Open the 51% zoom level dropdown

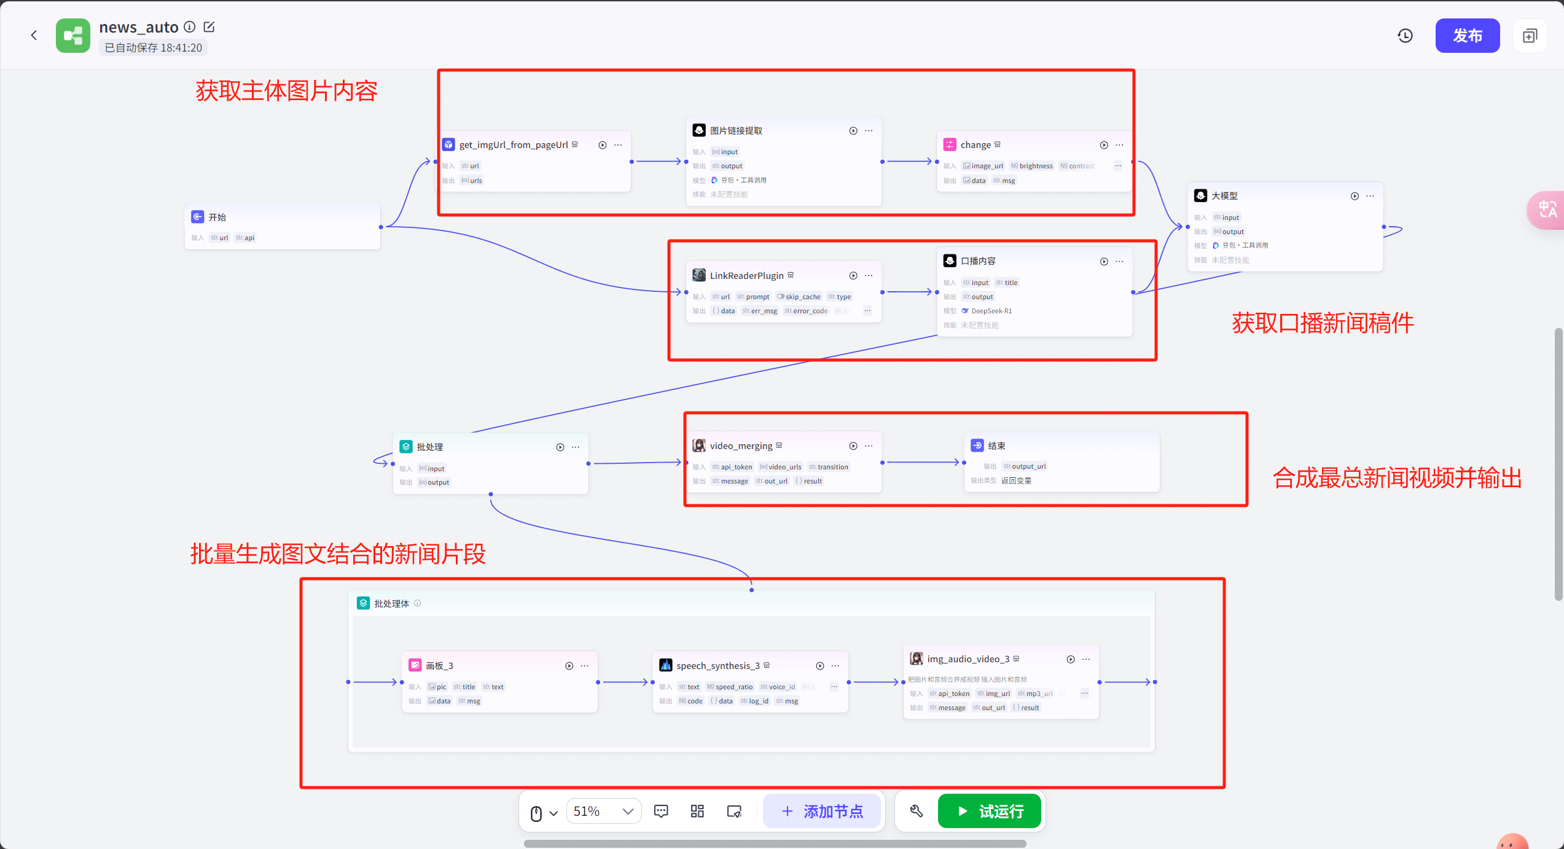604,811
